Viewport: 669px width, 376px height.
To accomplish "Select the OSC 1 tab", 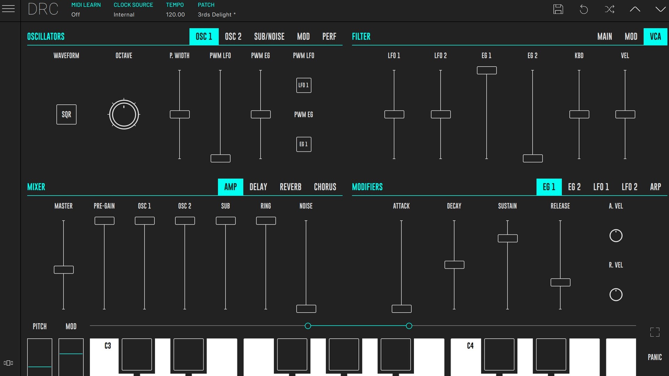I will pyautogui.click(x=204, y=37).
